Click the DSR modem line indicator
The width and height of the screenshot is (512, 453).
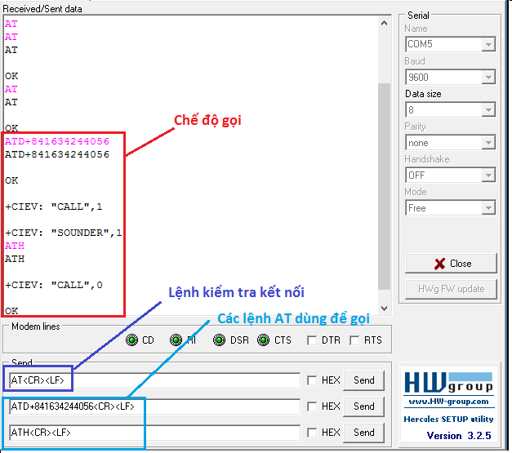point(219,340)
